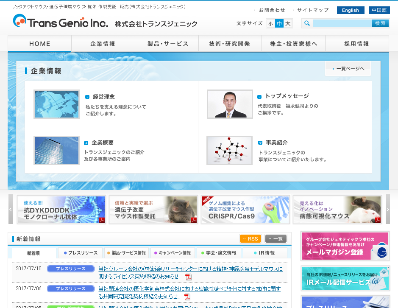
Task: Select the キャンペーン情報 news tab
Action: 173,253
